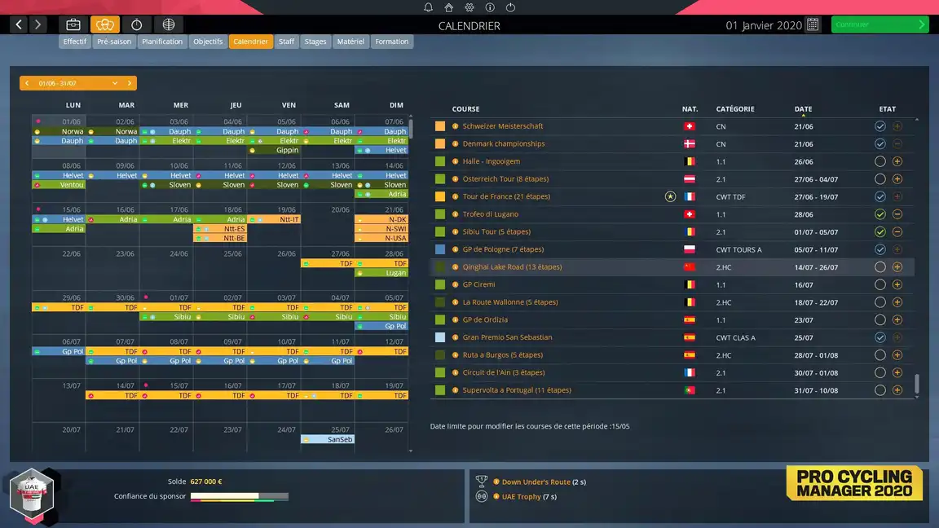939x528 pixels.
Task: Toggle status circle for GP Ciremi
Action: tap(879, 285)
